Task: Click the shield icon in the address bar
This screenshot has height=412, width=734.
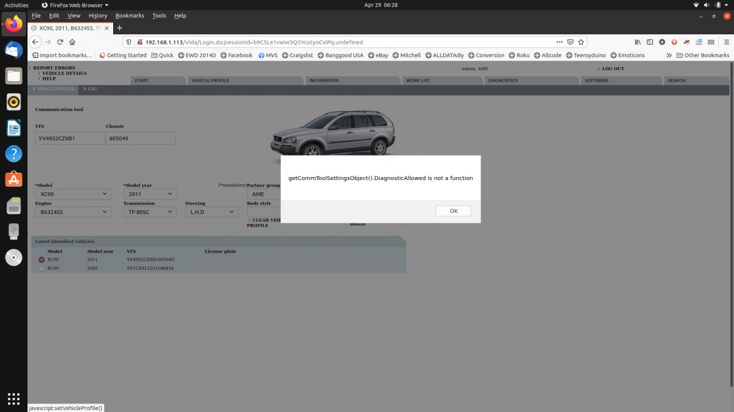Action: [x=129, y=42]
